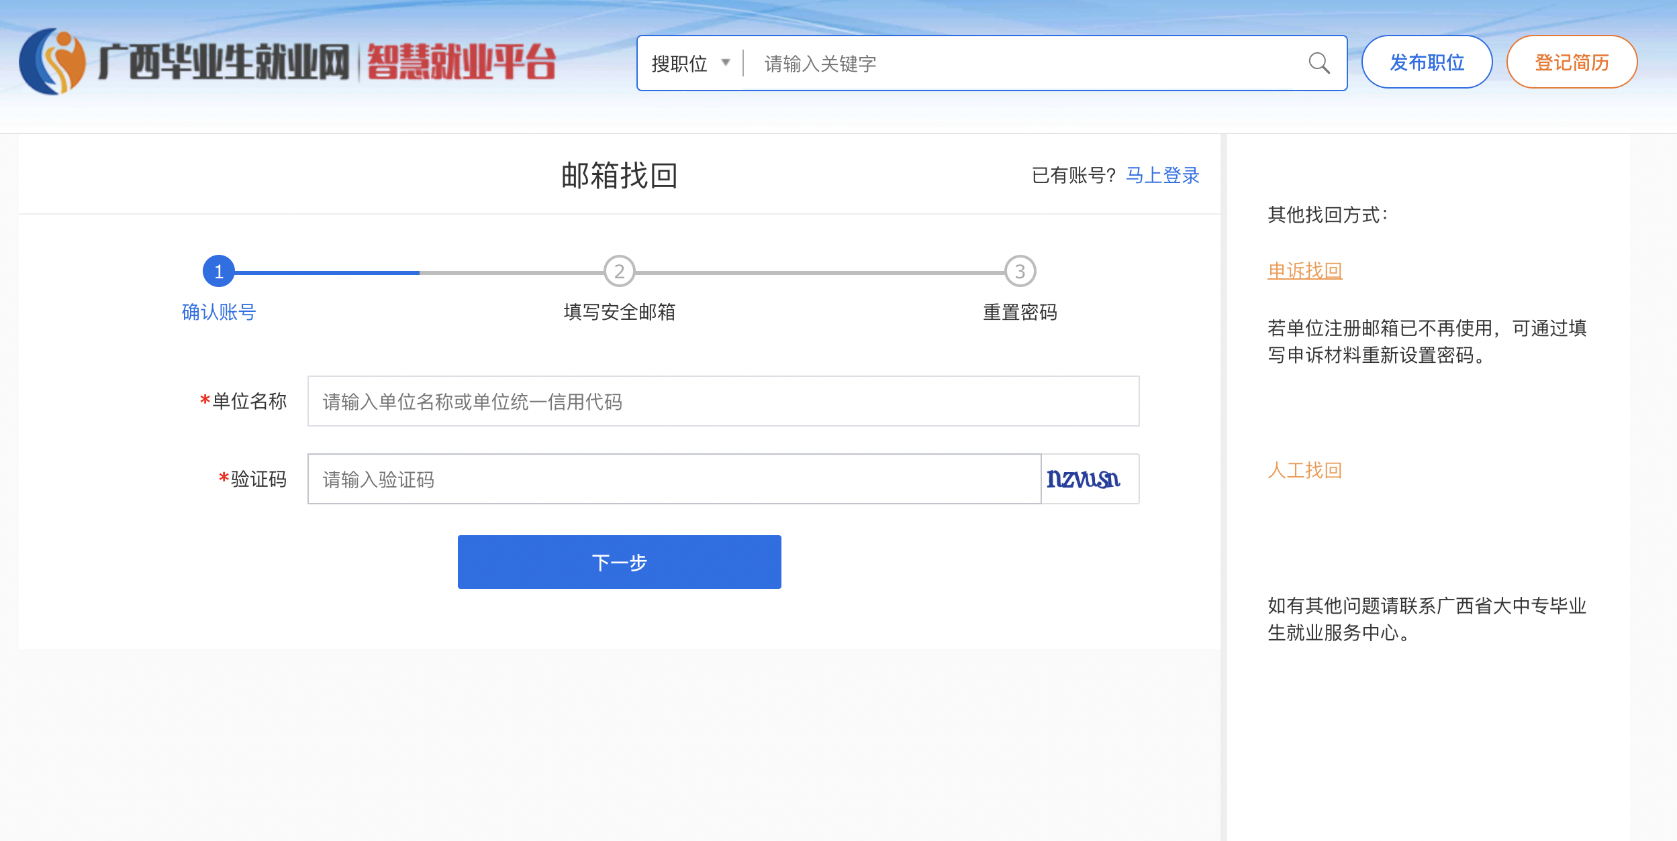The height and width of the screenshot is (841, 1677).
Task: Click step 3 circle indicator
Action: pos(1020,272)
